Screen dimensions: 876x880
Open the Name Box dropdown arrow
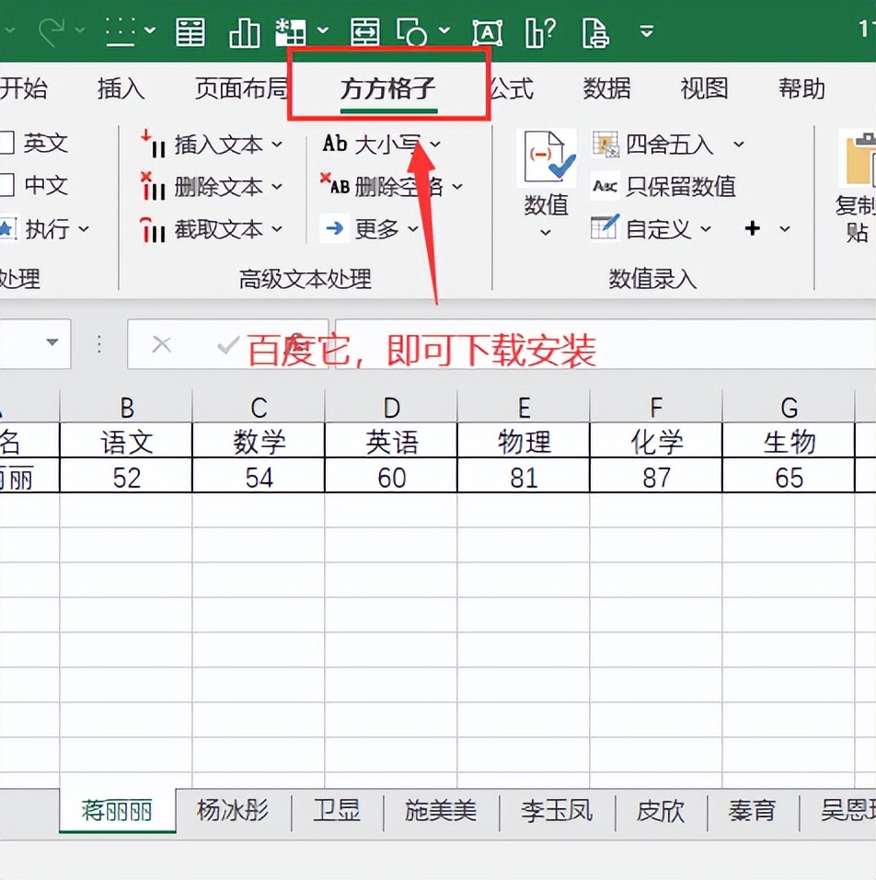click(52, 342)
